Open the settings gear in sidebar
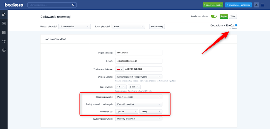This screenshot has height=129, width=270. pos(4,50)
